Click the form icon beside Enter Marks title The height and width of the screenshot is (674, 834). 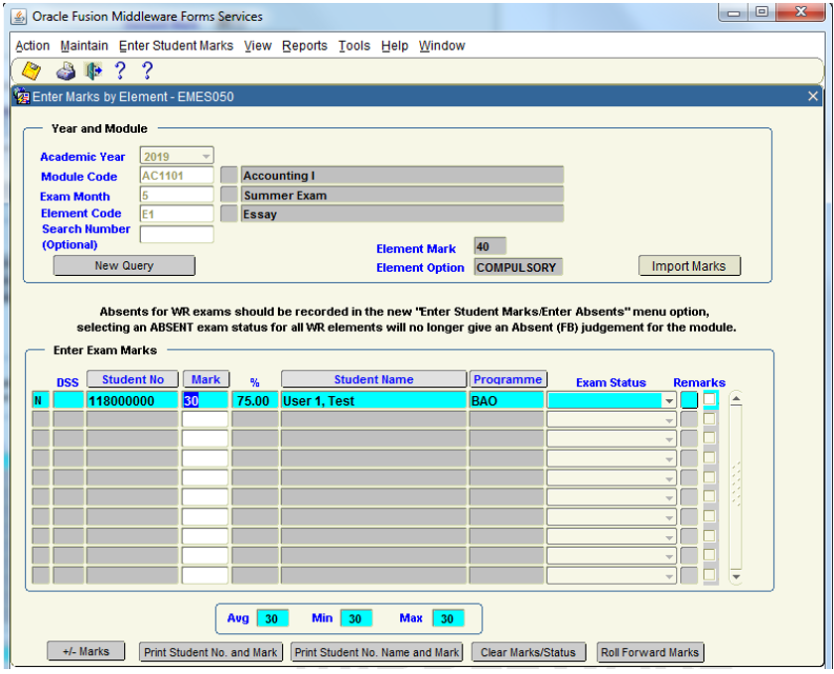21,96
